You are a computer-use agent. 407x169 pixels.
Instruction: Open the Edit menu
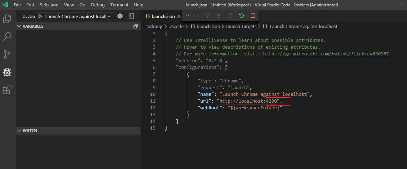(30, 5)
